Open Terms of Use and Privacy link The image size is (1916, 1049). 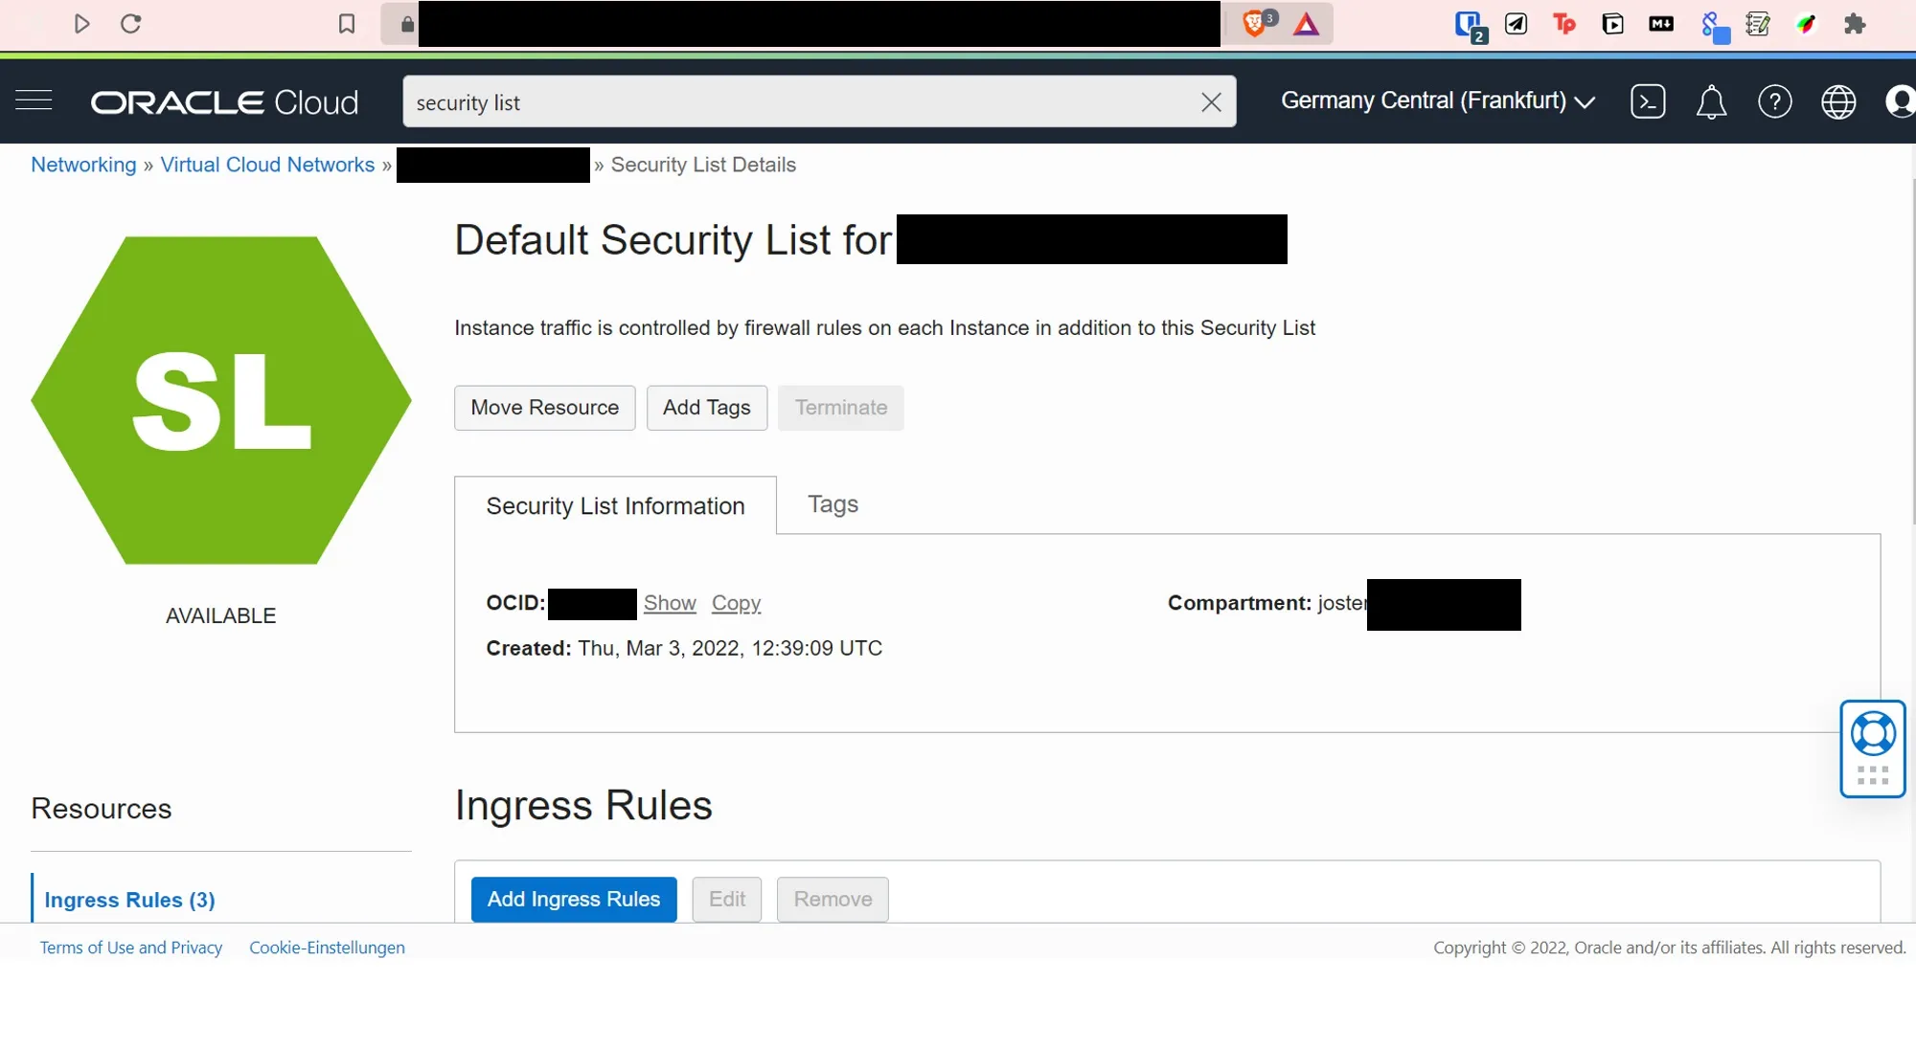pos(131,948)
